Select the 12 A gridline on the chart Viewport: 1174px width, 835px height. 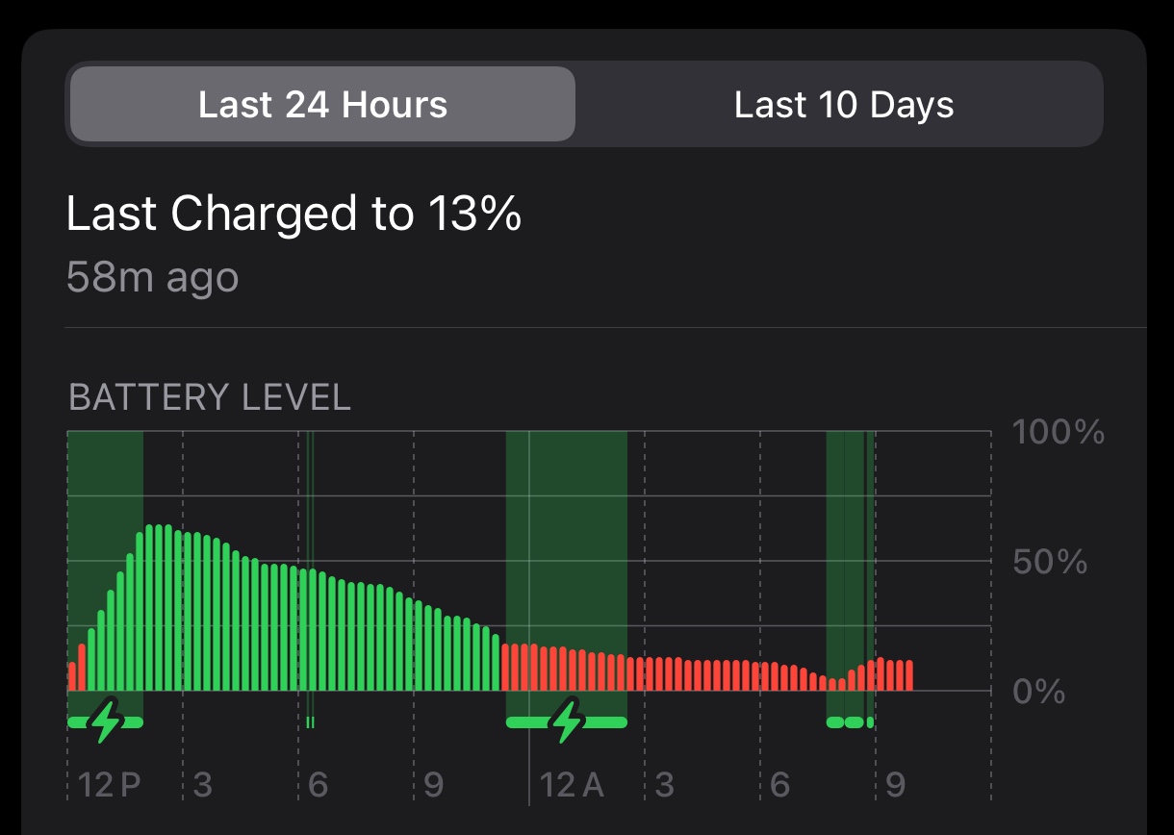point(530,563)
